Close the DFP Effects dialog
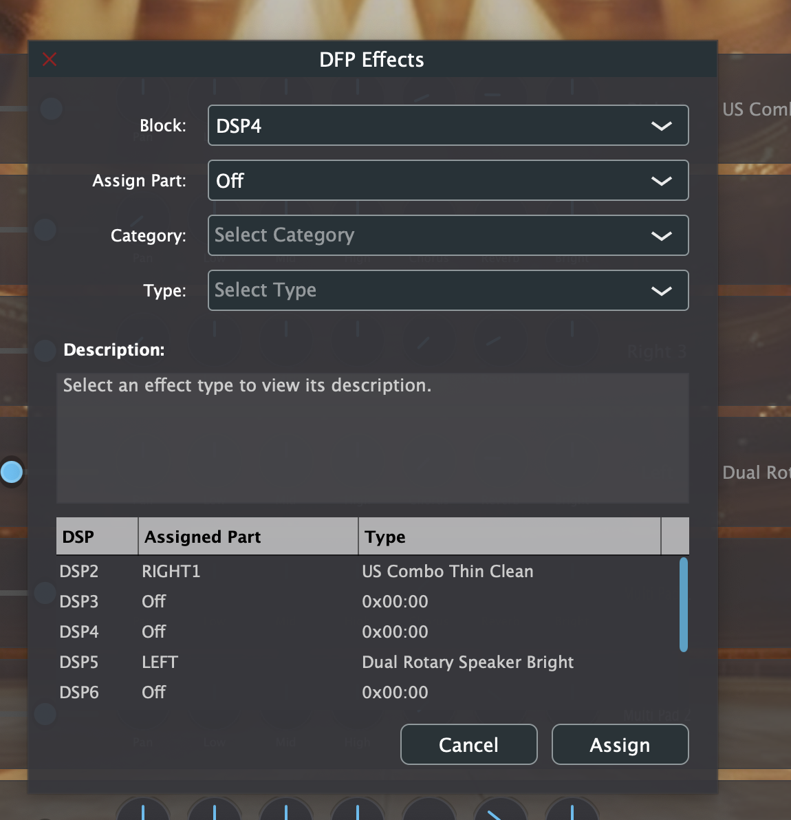This screenshot has height=820, width=791. (50, 59)
